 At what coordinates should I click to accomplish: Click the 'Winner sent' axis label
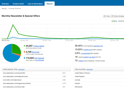tap(6, 41)
